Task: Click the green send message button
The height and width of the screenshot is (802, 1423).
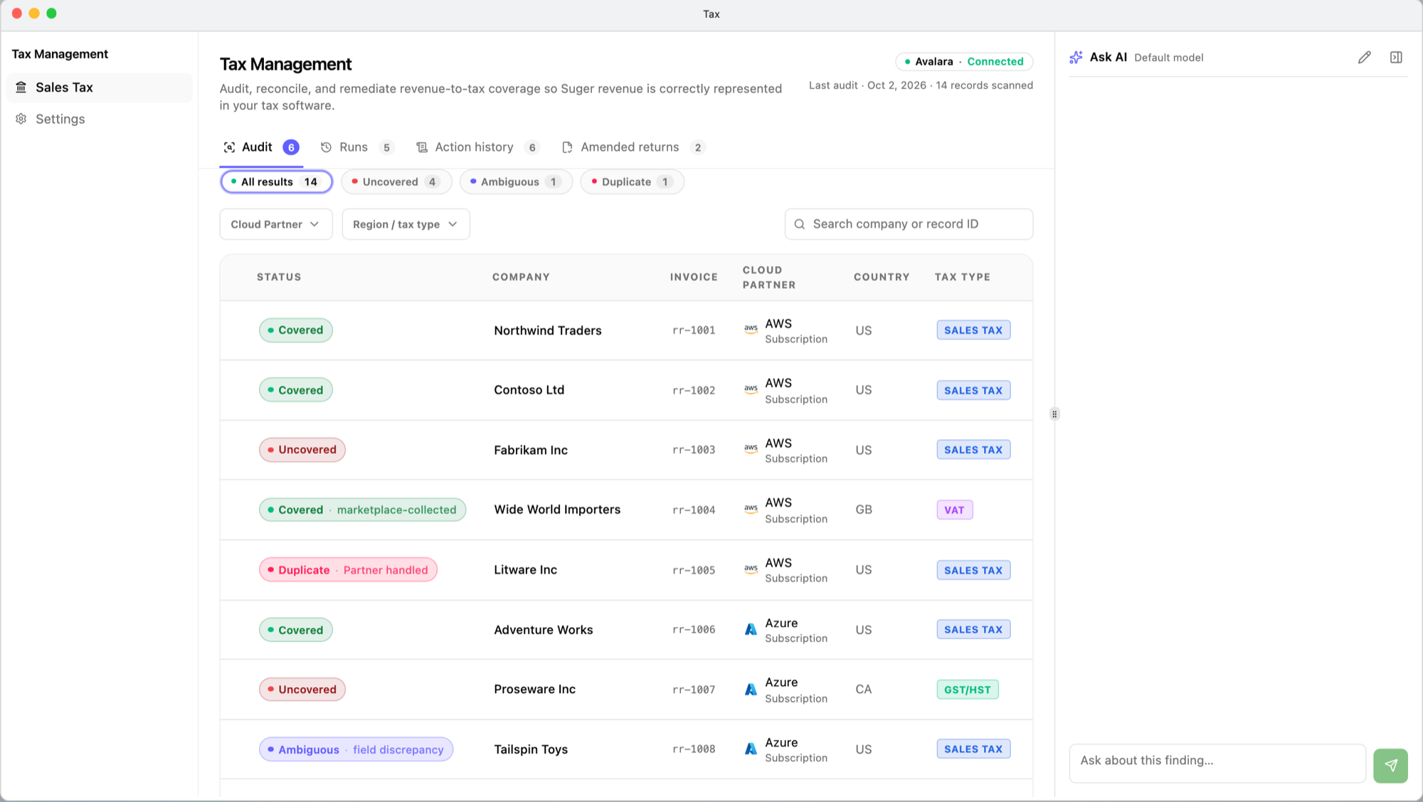Action: 1390,765
